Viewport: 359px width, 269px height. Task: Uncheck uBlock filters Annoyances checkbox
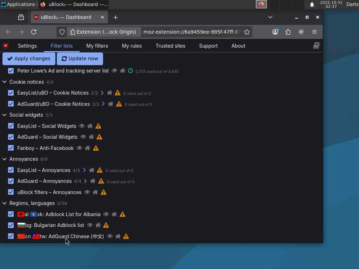coord(11,192)
